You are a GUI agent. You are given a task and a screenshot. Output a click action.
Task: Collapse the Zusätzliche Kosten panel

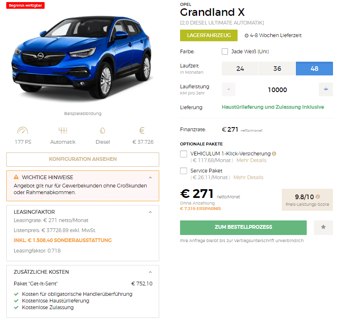click(150, 272)
